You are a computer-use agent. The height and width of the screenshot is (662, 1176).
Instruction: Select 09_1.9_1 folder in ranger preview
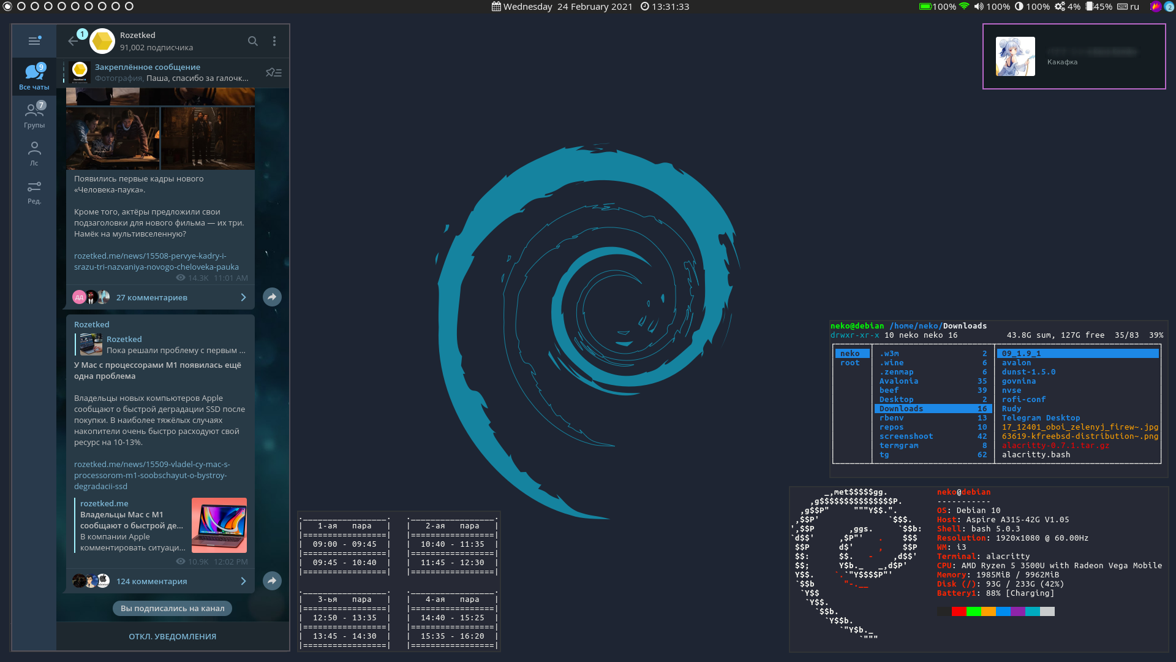[x=1077, y=354]
